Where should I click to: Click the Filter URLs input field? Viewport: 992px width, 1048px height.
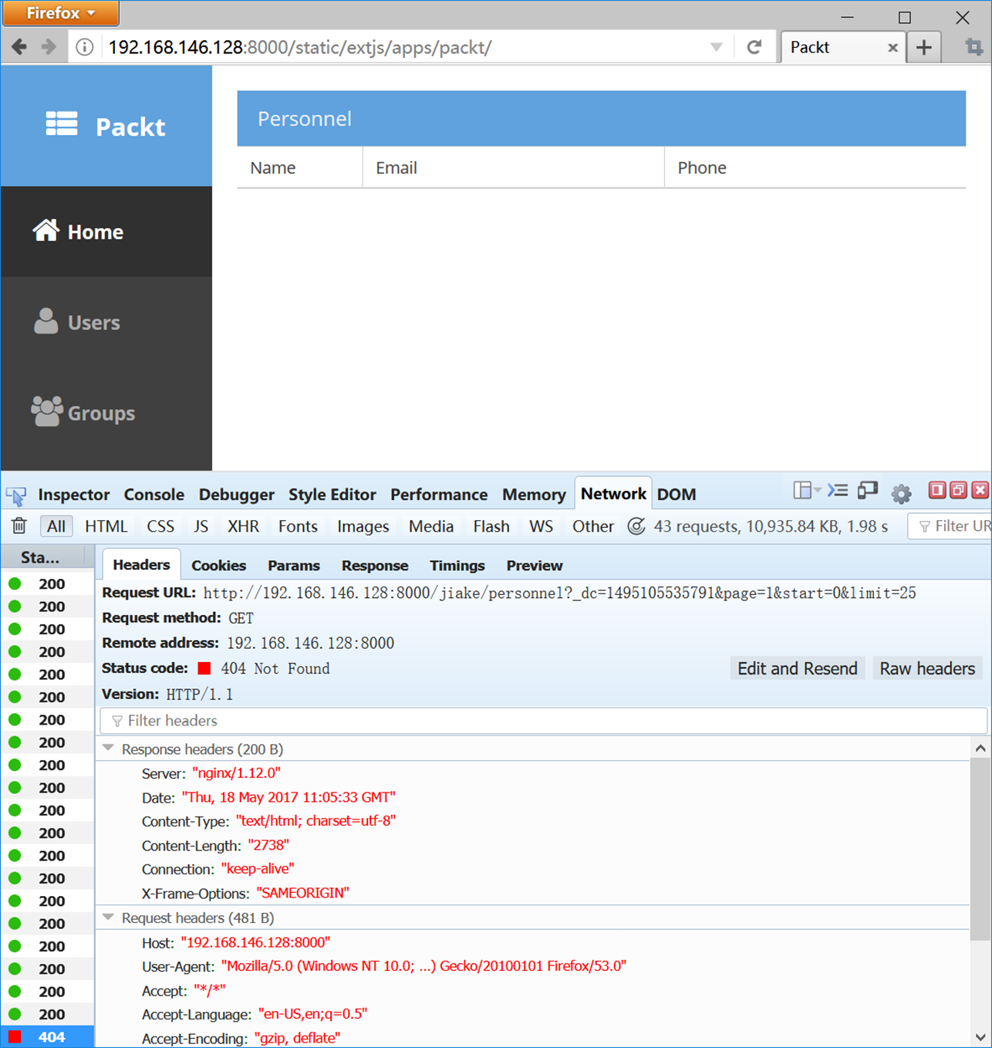950,526
